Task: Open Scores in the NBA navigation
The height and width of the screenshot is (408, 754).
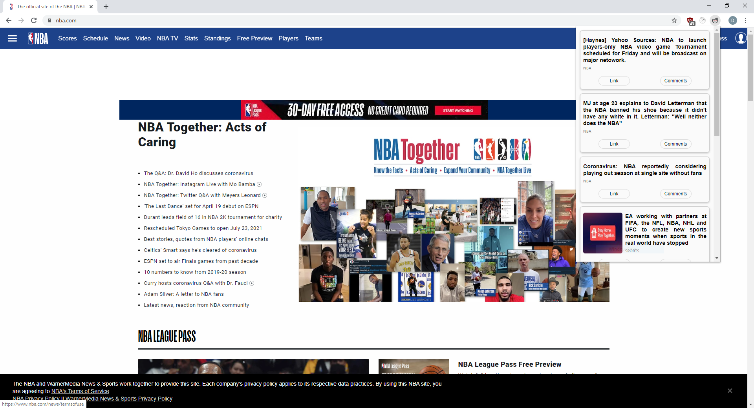Action: 68,38
